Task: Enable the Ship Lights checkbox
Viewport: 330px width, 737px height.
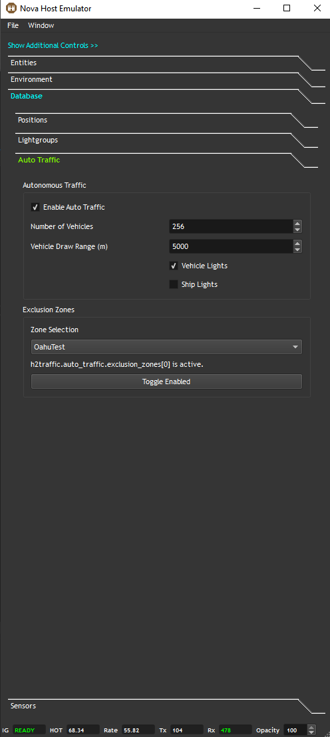Action: click(174, 284)
